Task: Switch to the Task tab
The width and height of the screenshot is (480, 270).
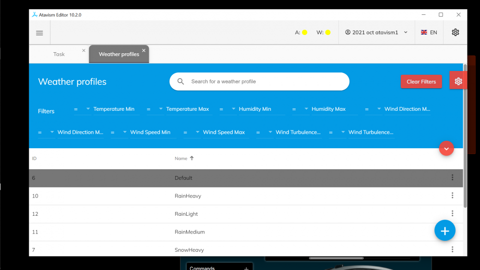Action: [59, 54]
